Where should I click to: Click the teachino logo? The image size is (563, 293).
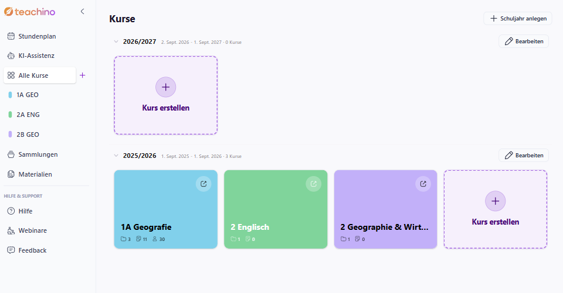tap(29, 12)
